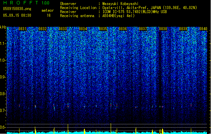Click the 0.6 kHz frequency label

(x=3, y=127)
